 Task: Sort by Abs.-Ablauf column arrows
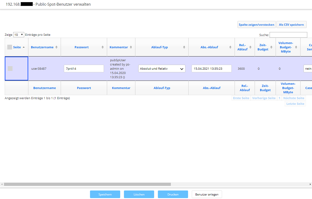click(230, 47)
